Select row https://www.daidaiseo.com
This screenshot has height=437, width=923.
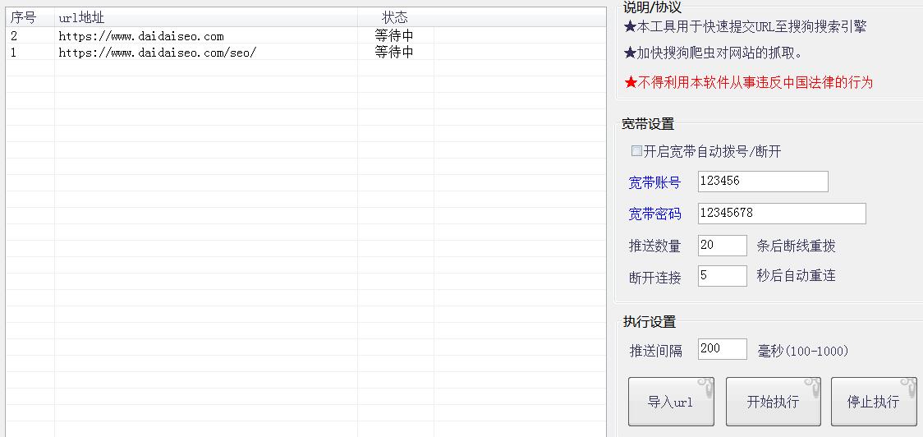tap(305, 36)
